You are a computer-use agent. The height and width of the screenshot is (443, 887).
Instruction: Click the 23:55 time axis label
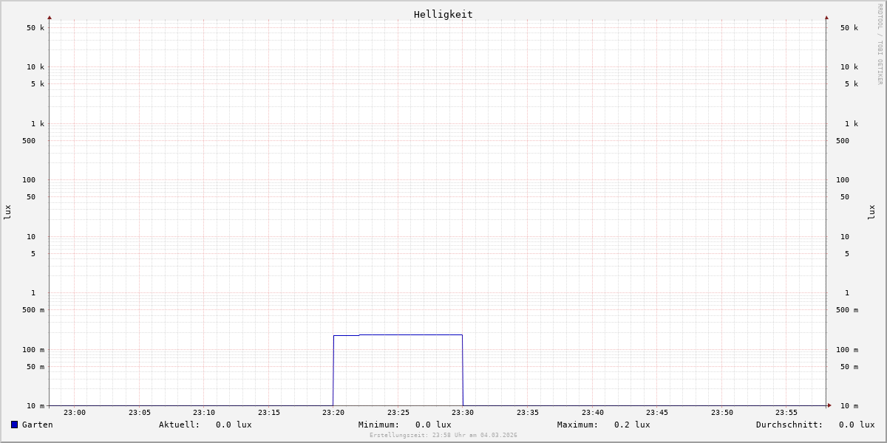pyautogui.click(x=786, y=413)
